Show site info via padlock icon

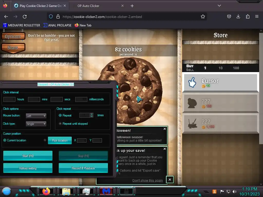58,16
